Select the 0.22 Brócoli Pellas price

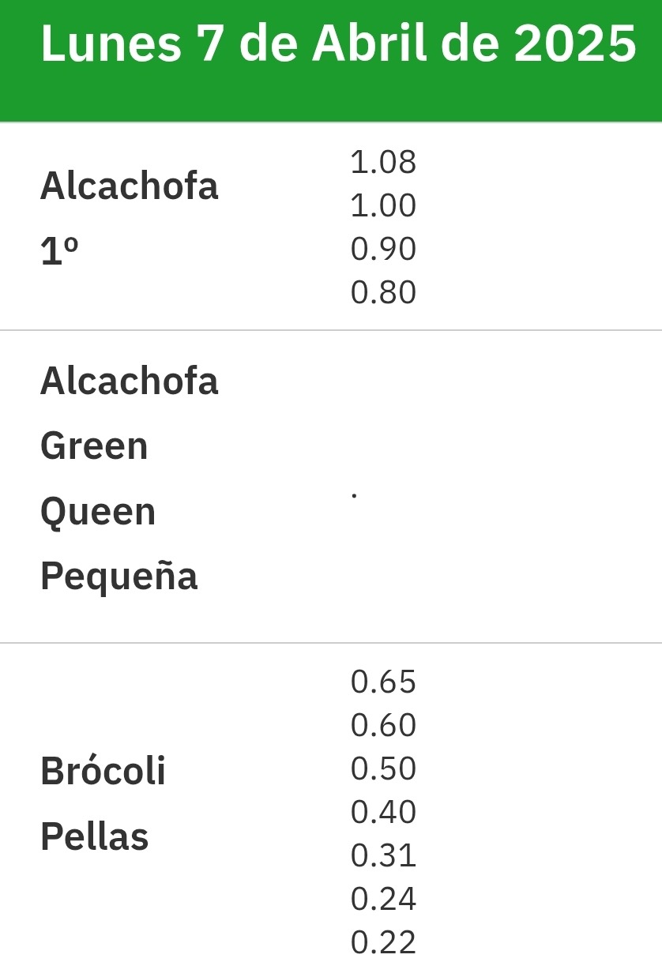coord(383,942)
